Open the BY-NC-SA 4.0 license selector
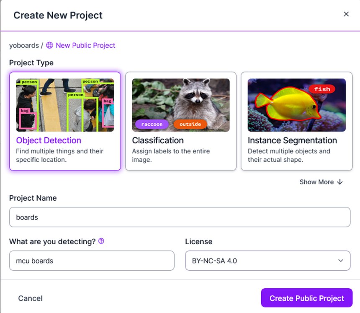Viewport: 360px width, 313px height. [x=267, y=261]
